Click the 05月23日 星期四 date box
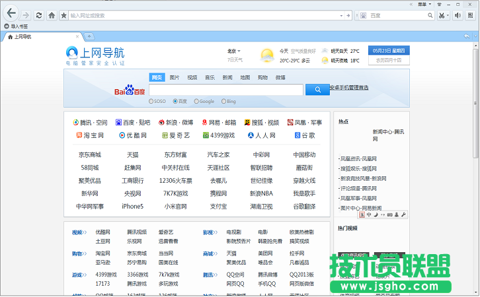This screenshot has height=297, width=480. pos(389,51)
